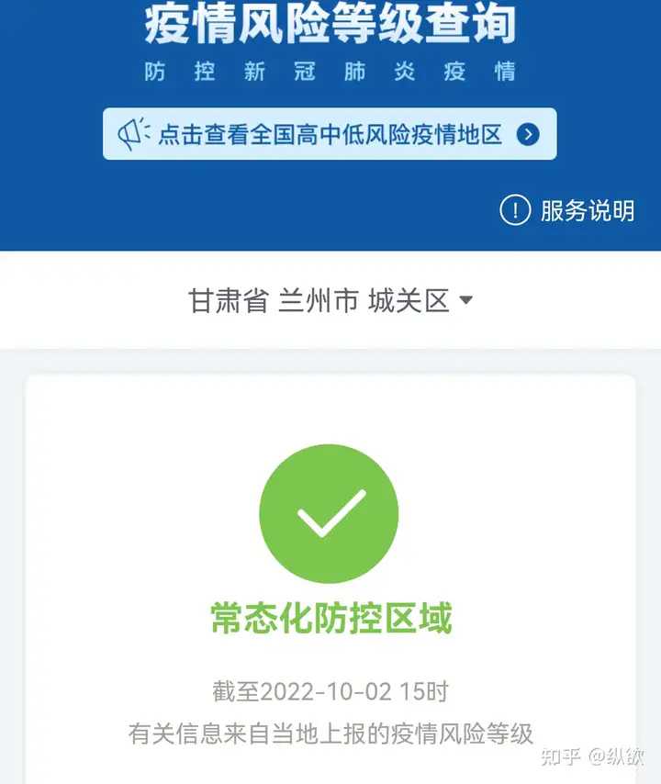Click the 疫情风险等级查询 page title
Image resolution: width=661 pixels, height=784 pixels.
tap(330, 24)
